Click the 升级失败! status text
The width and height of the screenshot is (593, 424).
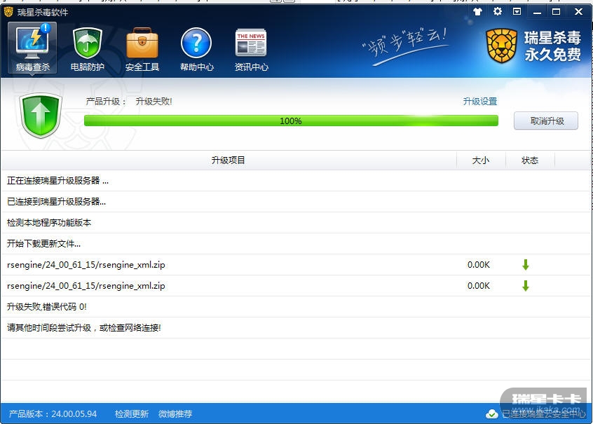154,102
